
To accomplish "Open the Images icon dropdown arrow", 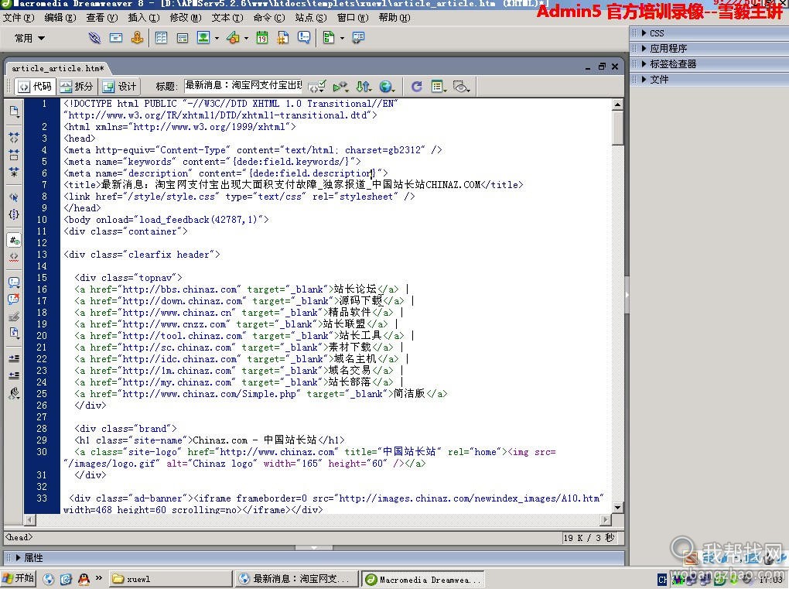I will pos(217,38).
